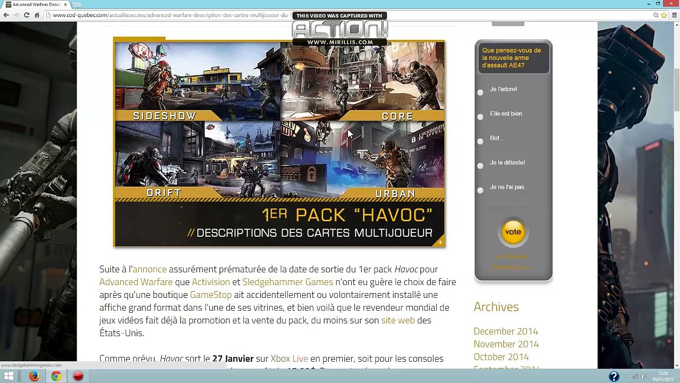Click the browser forward arrow
Image resolution: width=680 pixels, height=383 pixels.
(16, 15)
